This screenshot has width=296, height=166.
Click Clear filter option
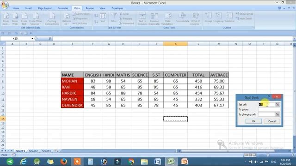pyautogui.click(x=124, y=14)
